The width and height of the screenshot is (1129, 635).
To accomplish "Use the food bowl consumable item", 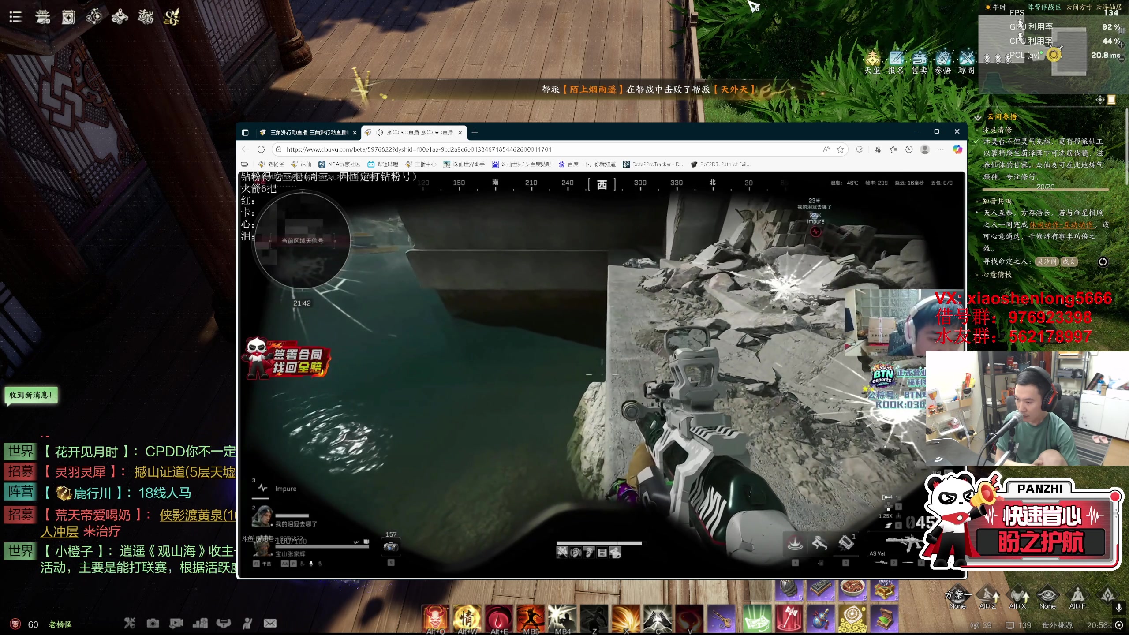I will click(853, 590).
